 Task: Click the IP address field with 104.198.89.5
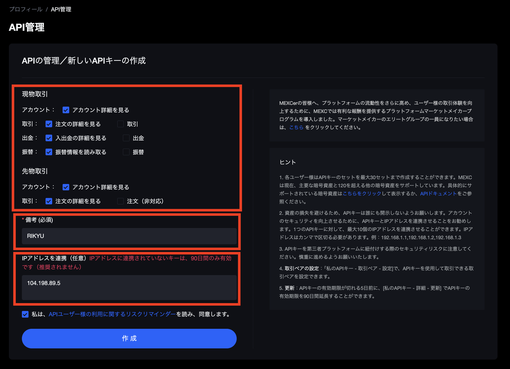point(129,287)
